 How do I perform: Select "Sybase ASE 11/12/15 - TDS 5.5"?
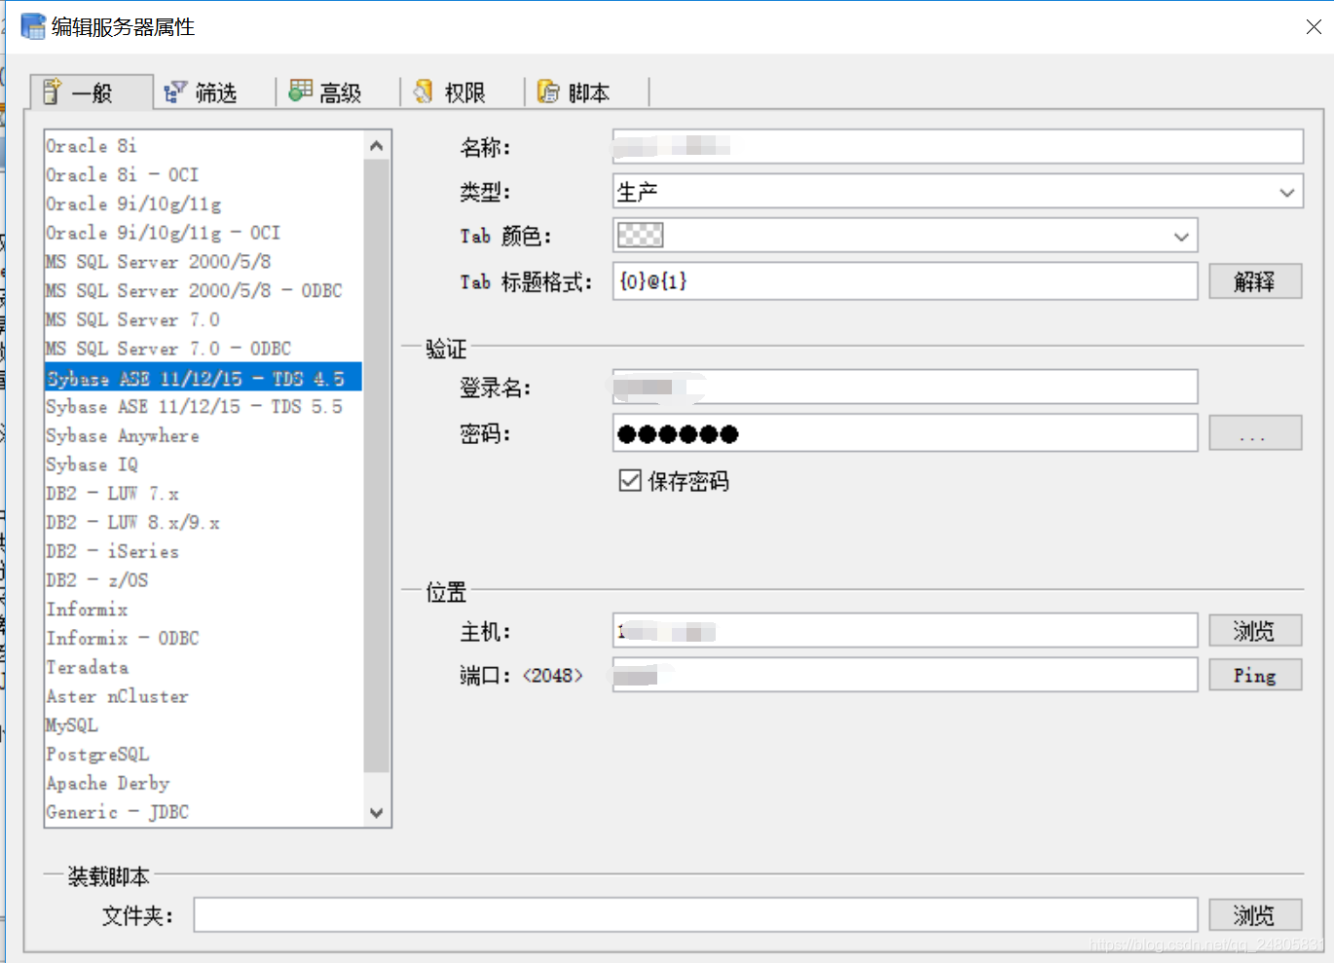(x=204, y=407)
